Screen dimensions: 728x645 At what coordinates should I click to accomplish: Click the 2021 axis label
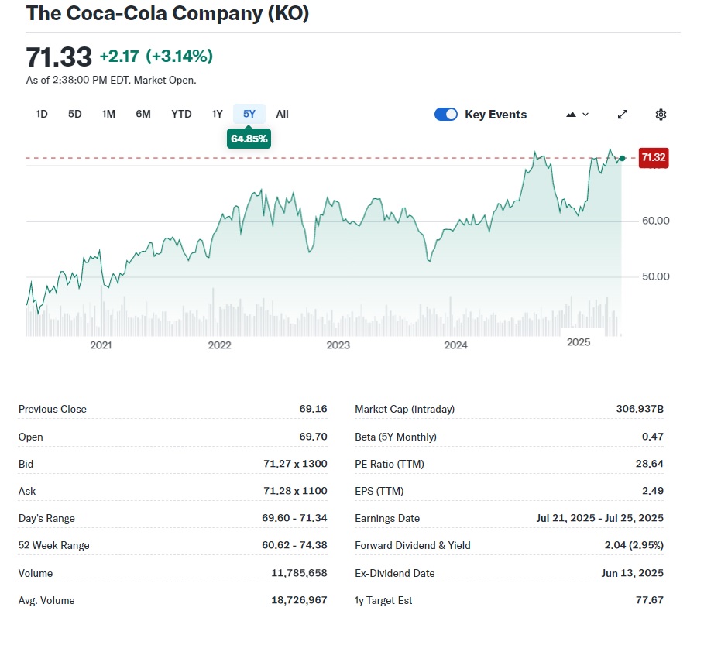tap(101, 345)
